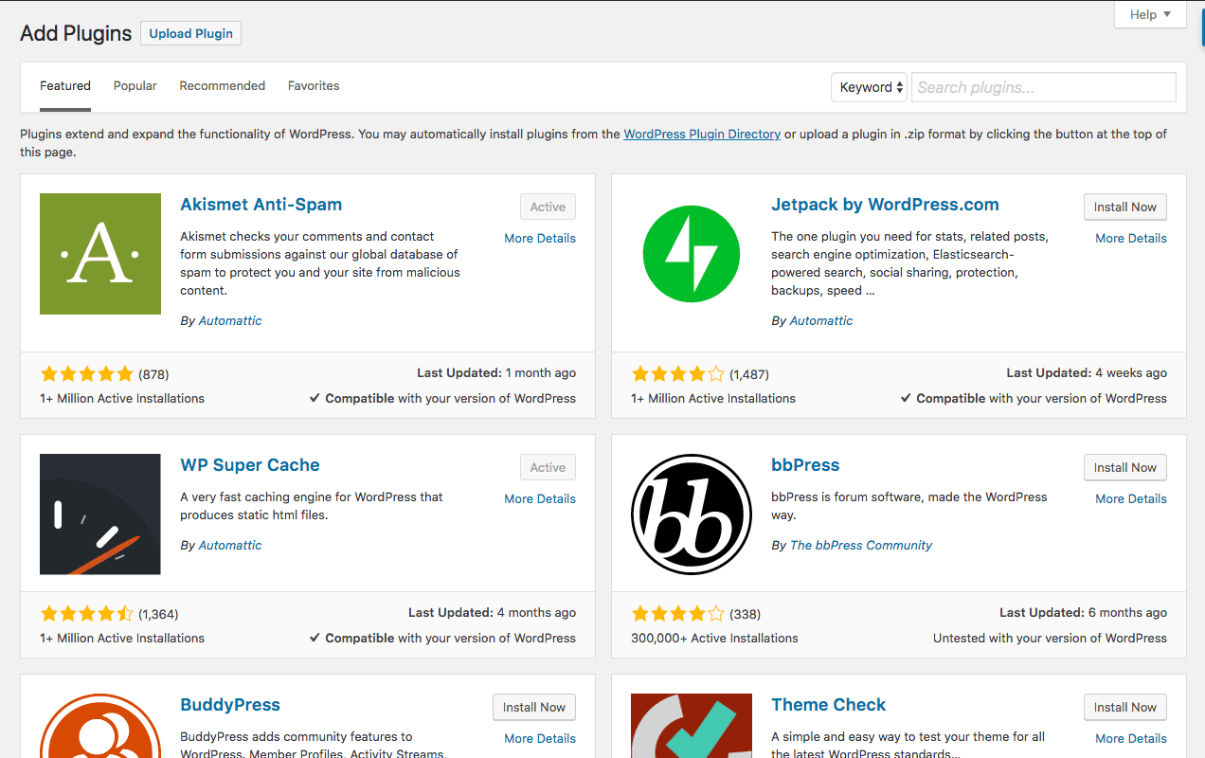The width and height of the screenshot is (1205, 758).
Task: Click the WP Super Cache speedometer thumbnail
Action: [99, 514]
